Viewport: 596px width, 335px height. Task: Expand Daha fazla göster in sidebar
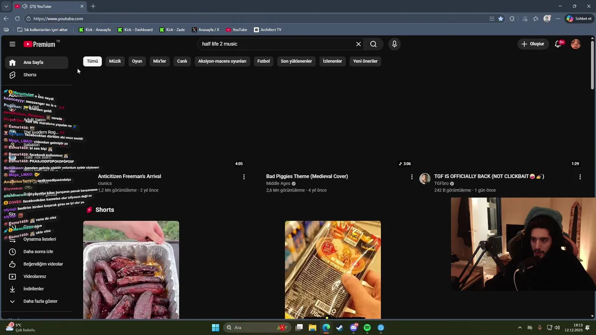coord(37,301)
